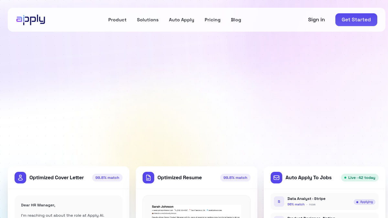
Task: Open the resume preview thumbnail
Action: [x=197, y=207]
